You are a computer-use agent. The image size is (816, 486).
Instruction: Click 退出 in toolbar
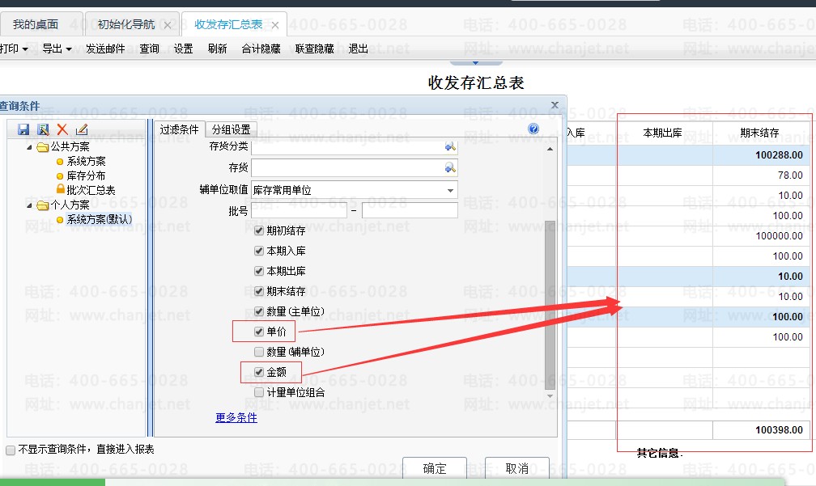358,49
